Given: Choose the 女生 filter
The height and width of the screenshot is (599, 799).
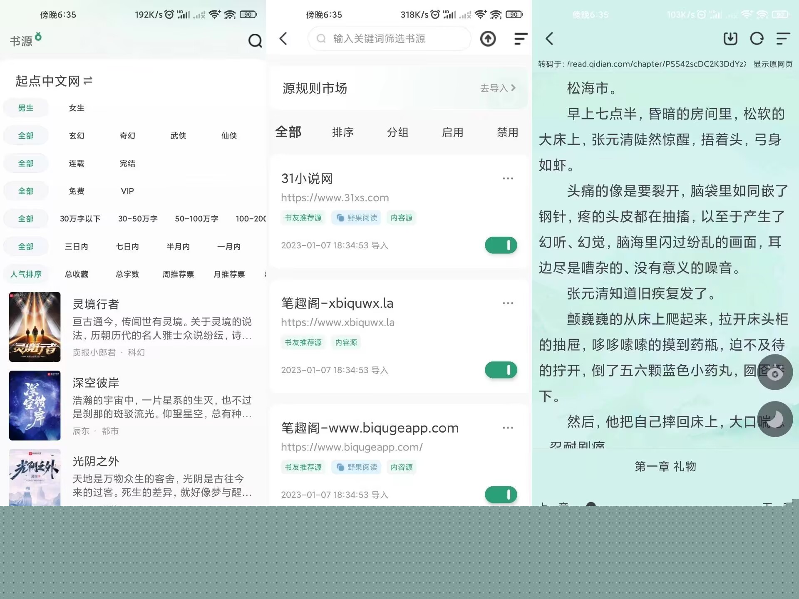Looking at the screenshot, I should pos(77,108).
